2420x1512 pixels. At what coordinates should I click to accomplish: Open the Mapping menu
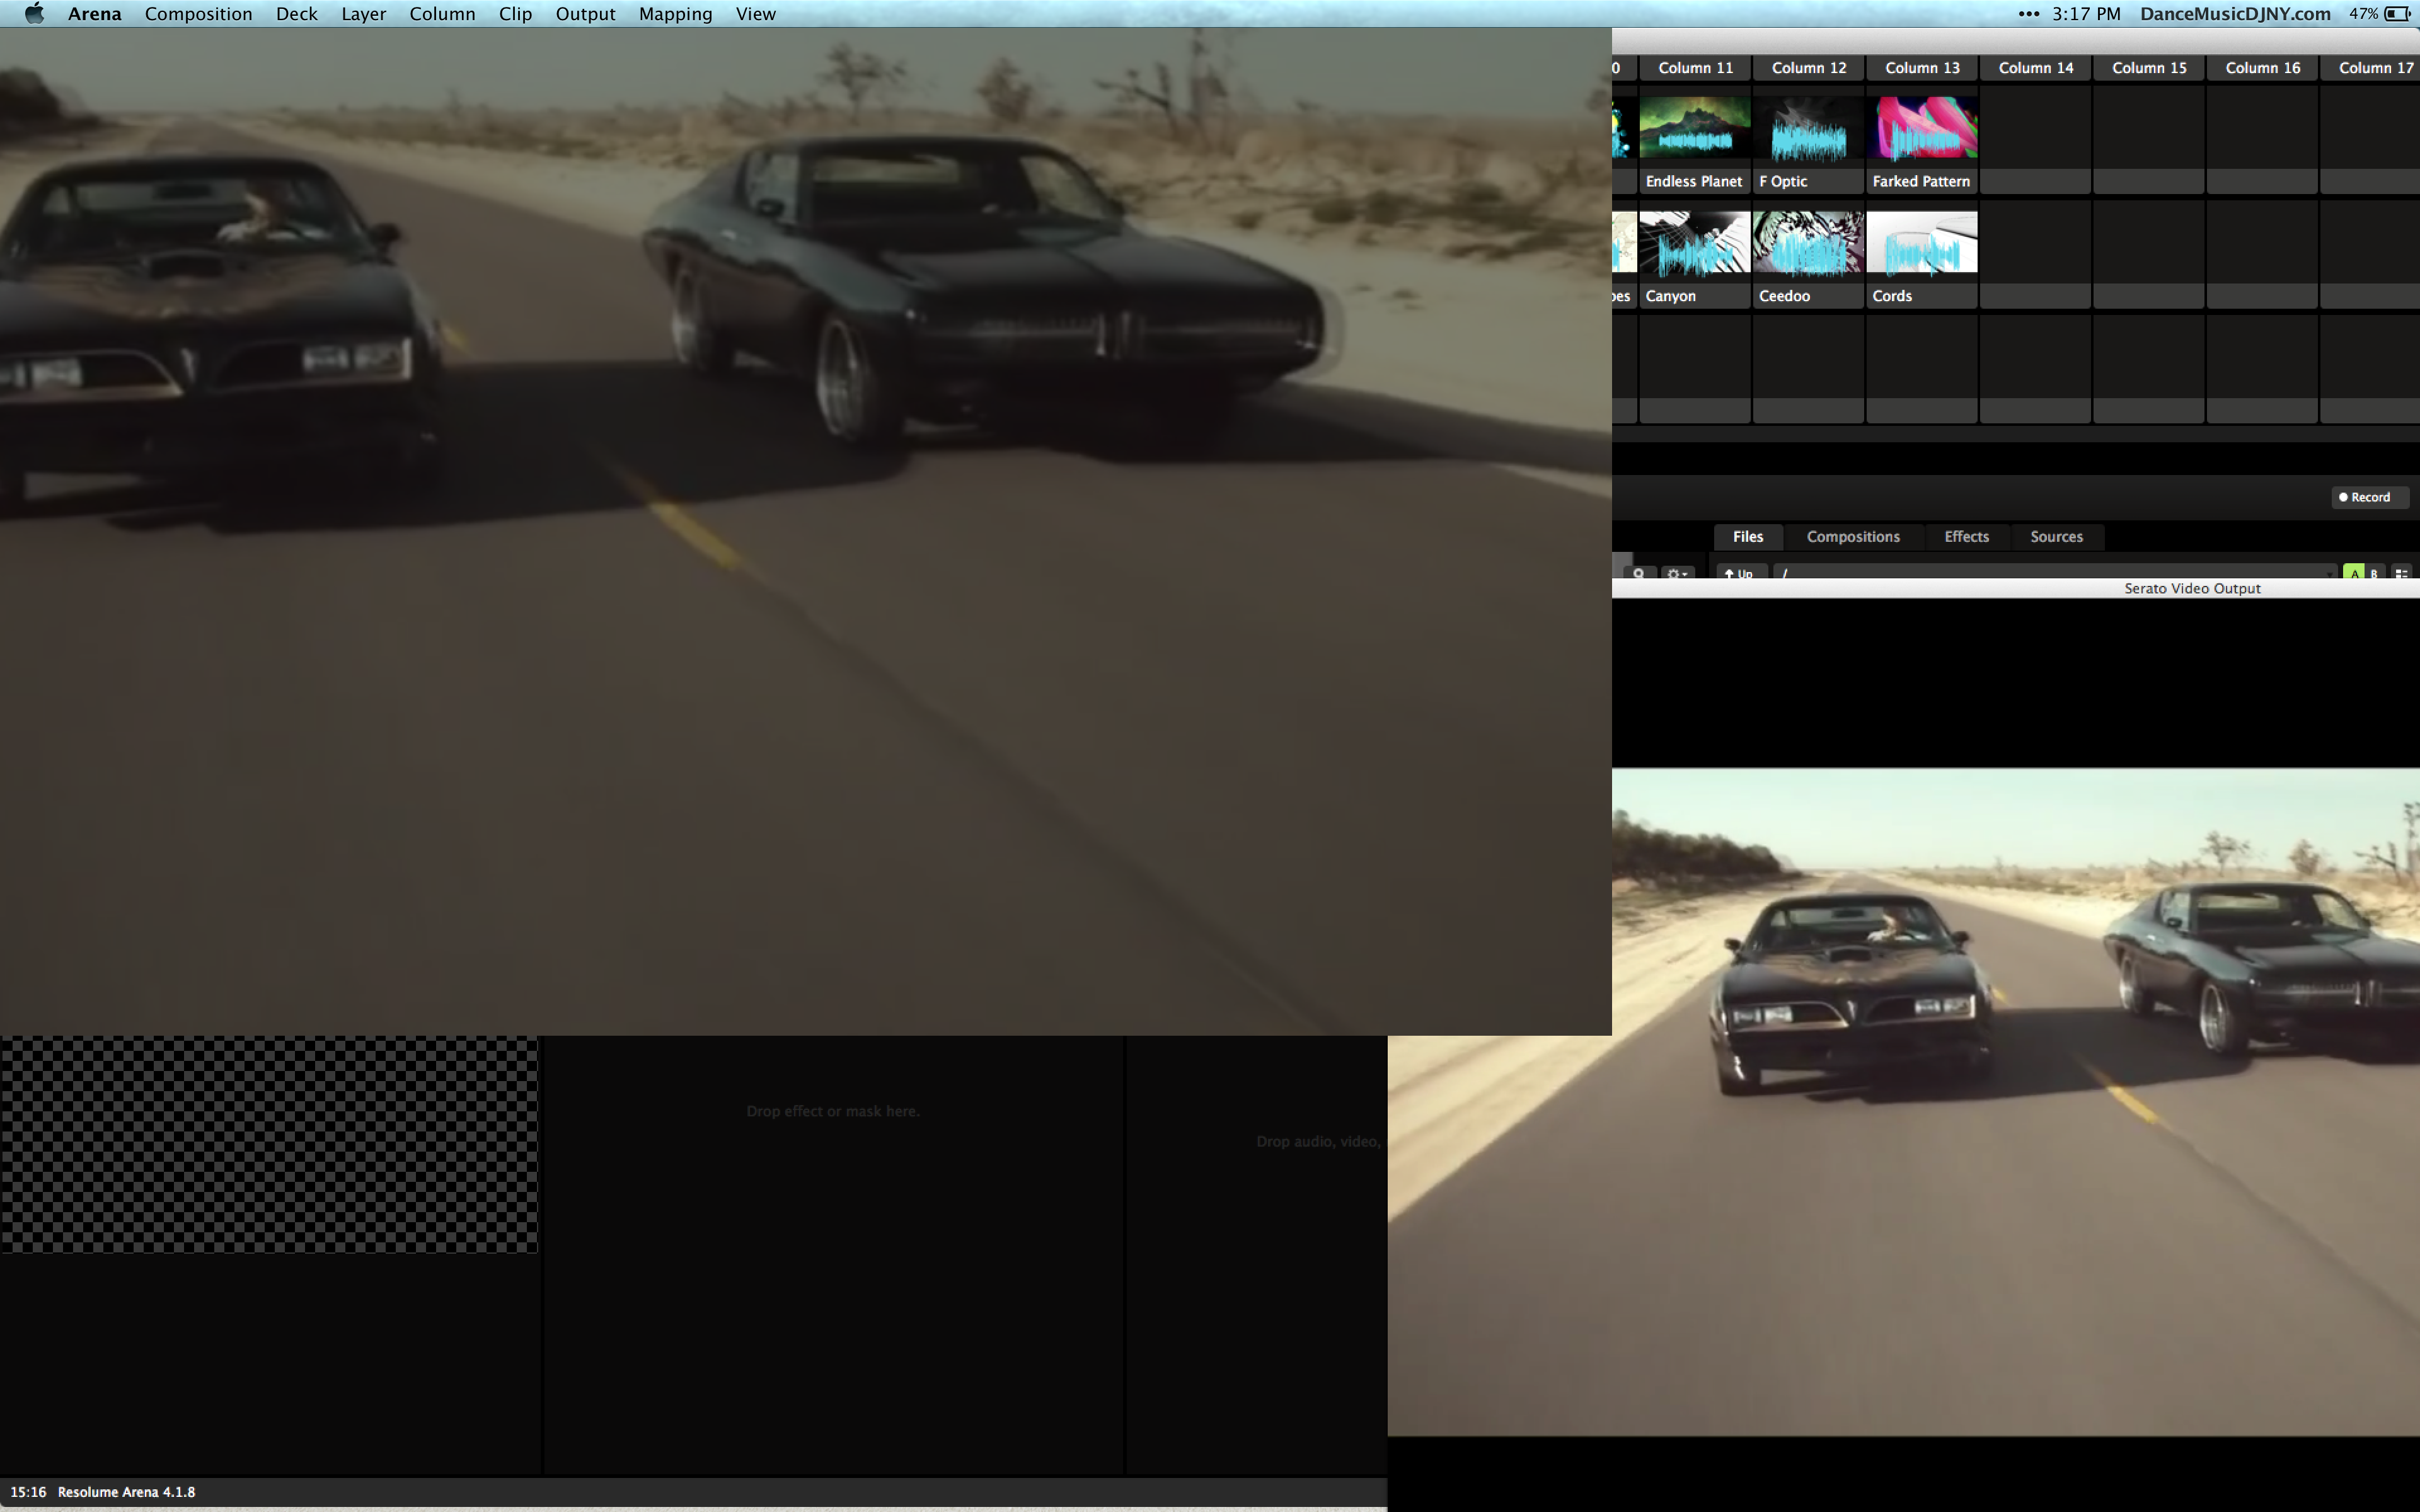[x=675, y=13]
